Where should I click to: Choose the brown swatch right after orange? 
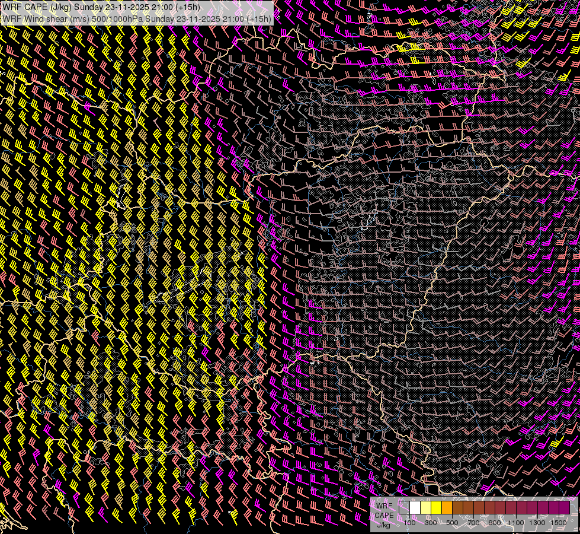pyautogui.click(x=457, y=508)
